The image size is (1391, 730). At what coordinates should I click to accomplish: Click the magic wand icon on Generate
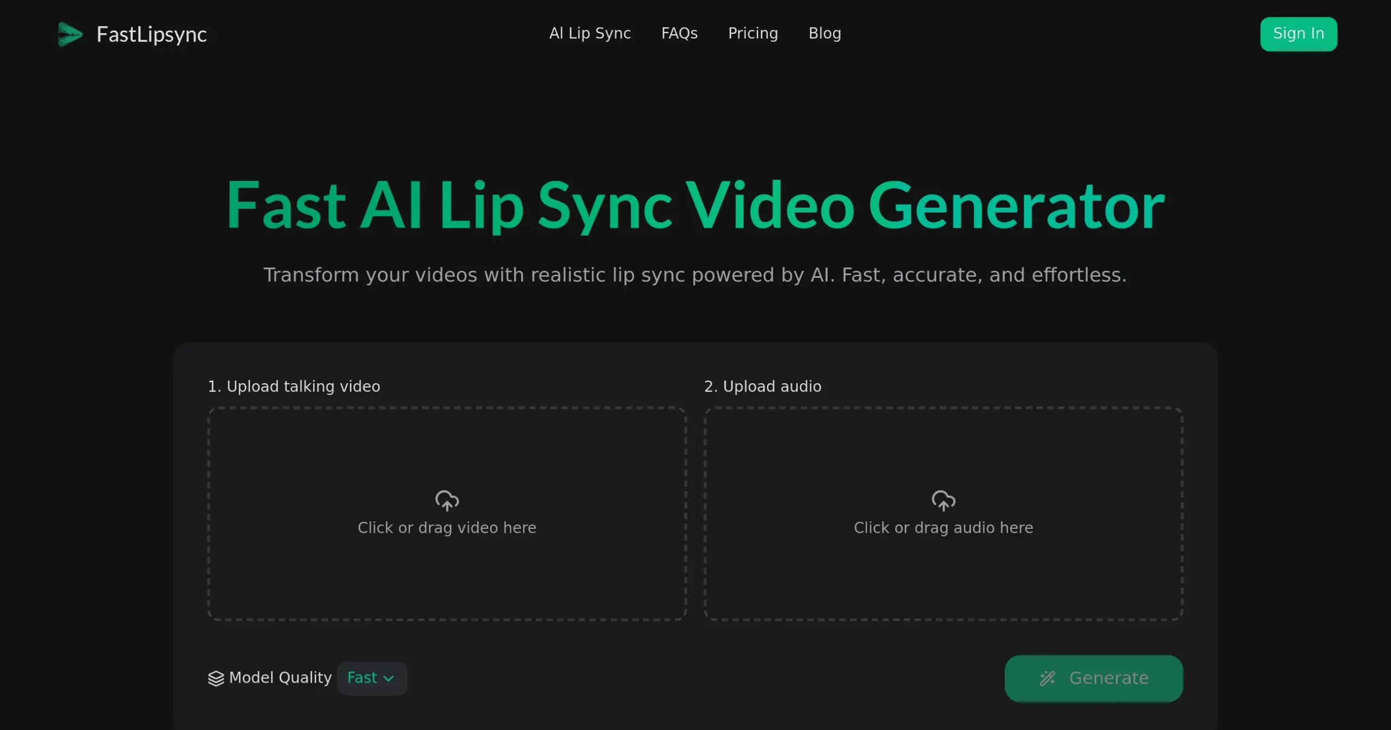tap(1048, 678)
